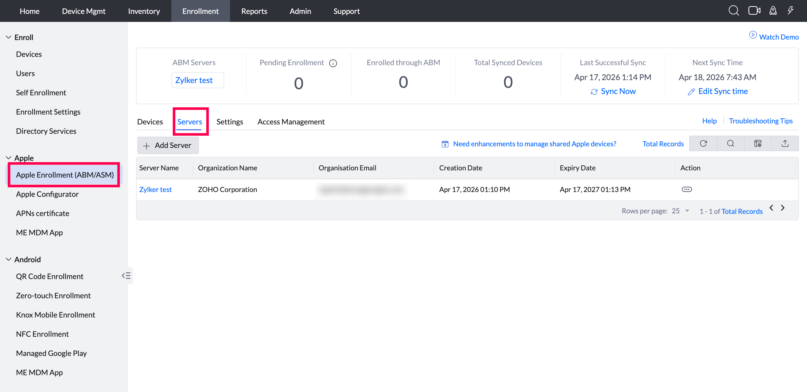Viewport: 807px width, 392px height.
Task: Click the export upload icon above table
Action: tap(785, 143)
